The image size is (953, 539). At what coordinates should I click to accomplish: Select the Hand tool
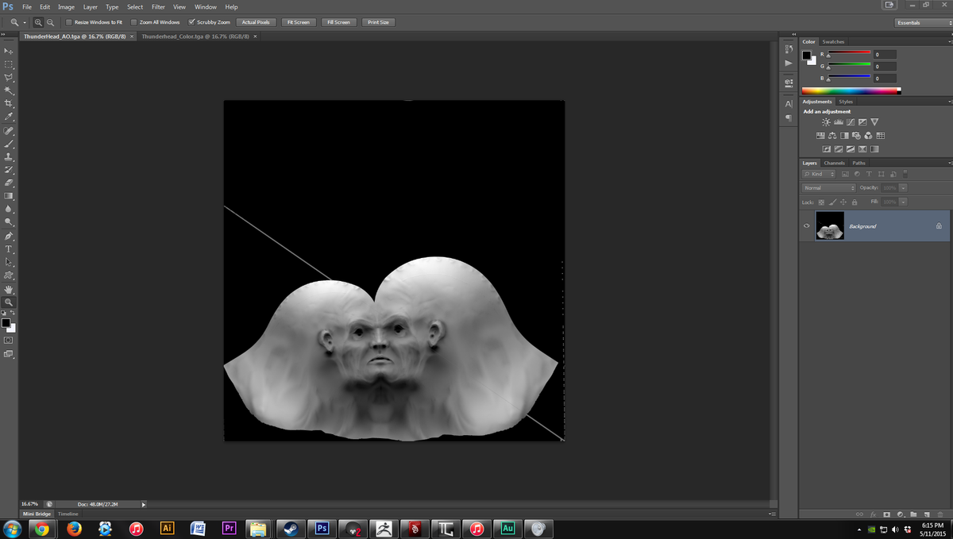pyautogui.click(x=9, y=290)
